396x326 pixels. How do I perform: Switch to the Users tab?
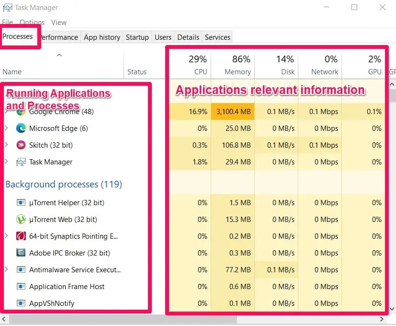click(163, 37)
